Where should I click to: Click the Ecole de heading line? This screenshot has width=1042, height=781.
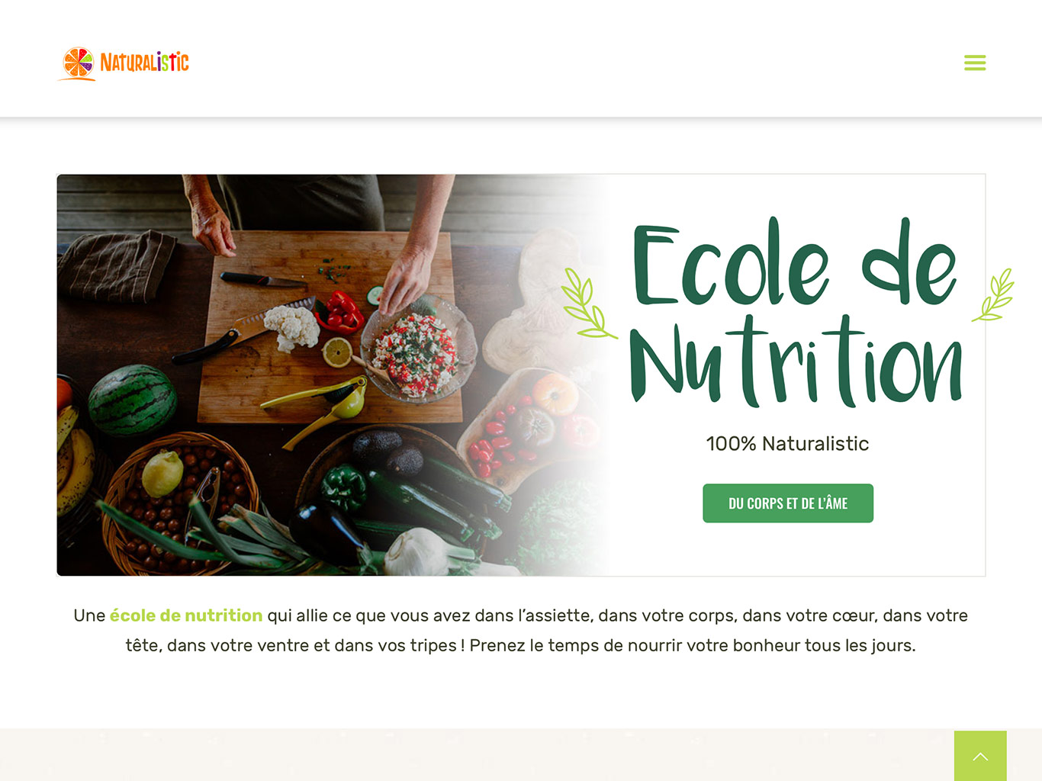click(794, 262)
